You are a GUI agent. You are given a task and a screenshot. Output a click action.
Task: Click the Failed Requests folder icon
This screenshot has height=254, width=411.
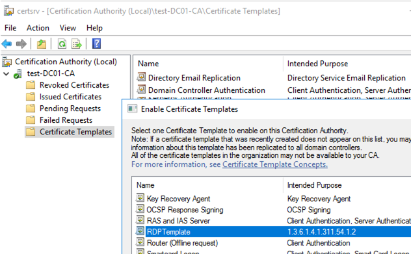click(31, 120)
